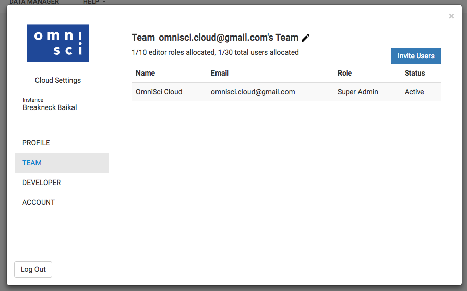Open the Invite Users dialog
Viewport: 467px width, 291px height.
point(416,56)
